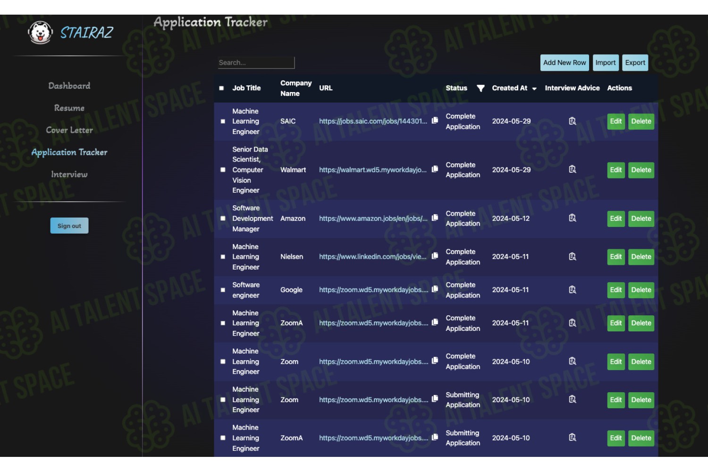Check the Zoom Submitting Application row checkbox
Screen dimensions: 708x472
pyautogui.click(x=223, y=400)
